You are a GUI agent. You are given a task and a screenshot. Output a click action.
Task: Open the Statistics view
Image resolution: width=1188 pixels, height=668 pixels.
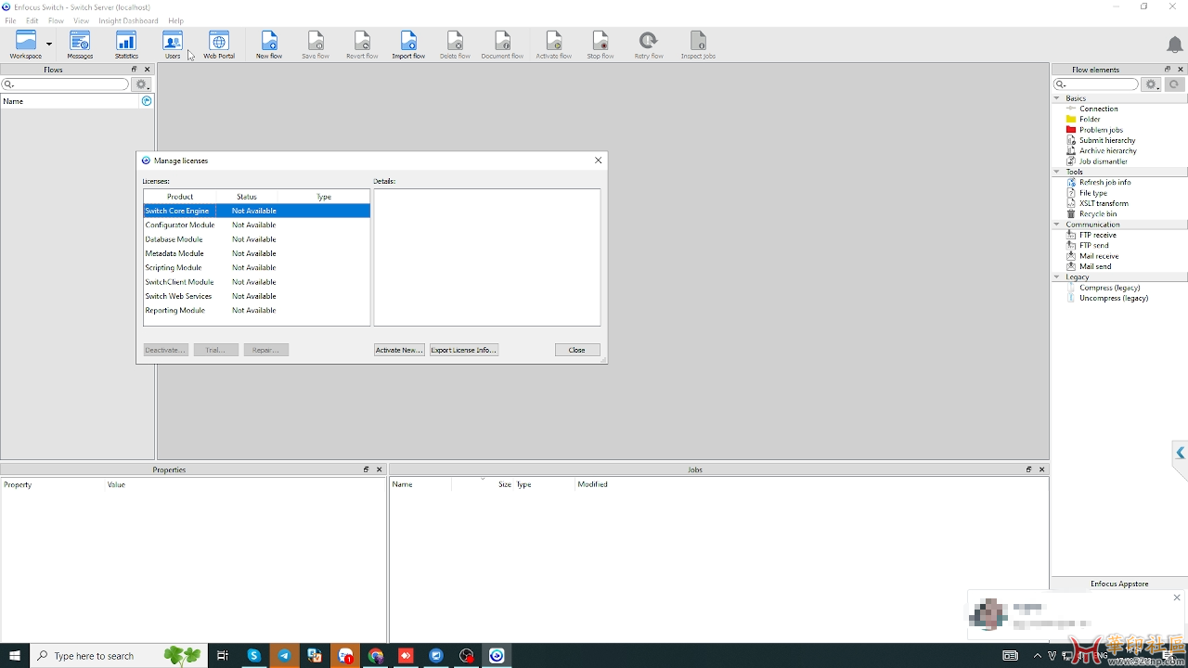tap(126, 45)
